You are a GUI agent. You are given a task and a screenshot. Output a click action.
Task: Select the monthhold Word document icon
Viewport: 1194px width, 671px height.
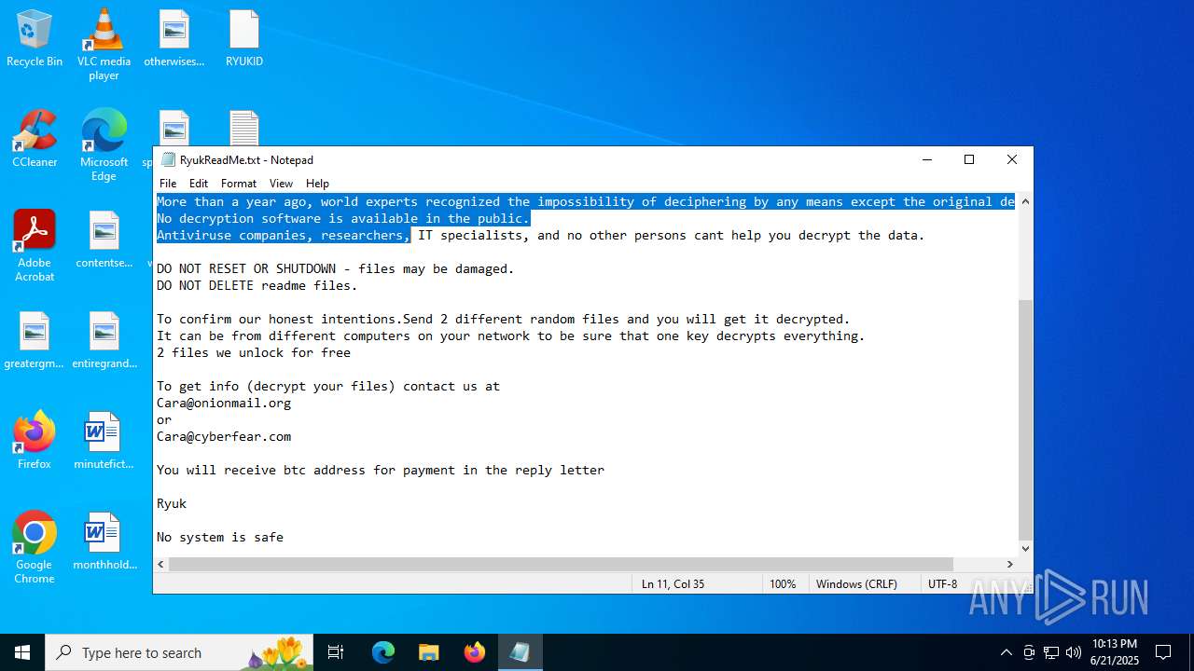click(x=104, y=542)
